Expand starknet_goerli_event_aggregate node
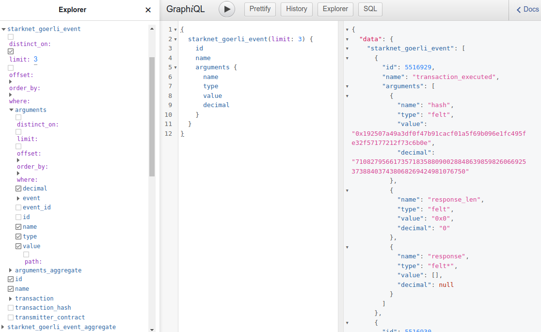The image size is (541, 332). (x=3, y=327)
